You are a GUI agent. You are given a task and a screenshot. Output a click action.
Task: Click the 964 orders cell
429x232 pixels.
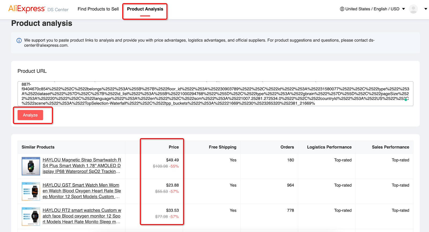[x=291, y=185]
